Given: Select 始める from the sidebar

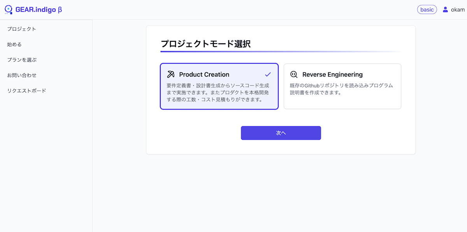Looking at the screenshot, I should pyautogui.click(x=14, y=44).
